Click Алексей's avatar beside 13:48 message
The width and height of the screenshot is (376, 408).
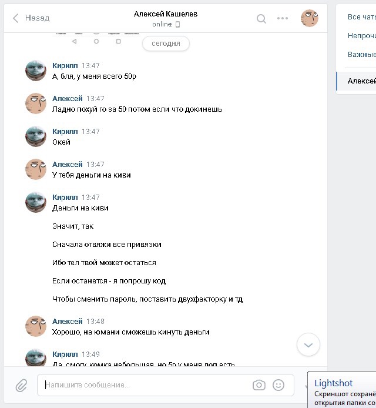click(x=36, y=326)
